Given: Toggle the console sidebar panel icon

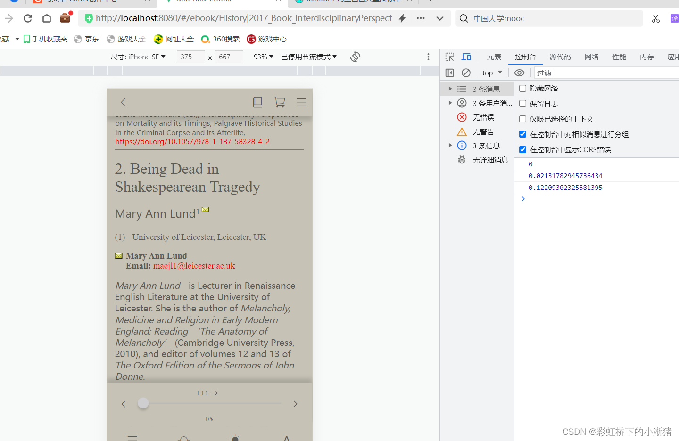Looking at the screenshot, I should pyautogui.click(x=450, y=73).
